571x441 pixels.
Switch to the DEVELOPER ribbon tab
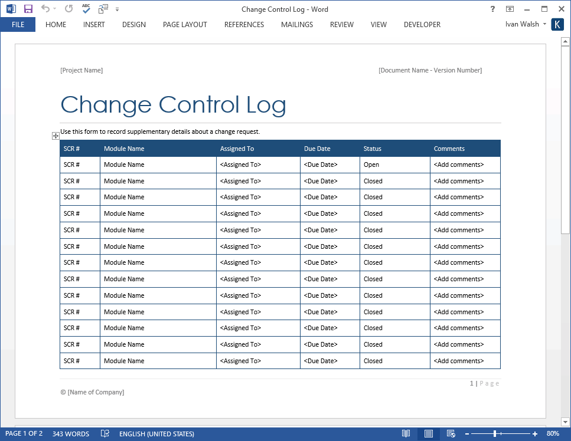(x=422, y=24)
